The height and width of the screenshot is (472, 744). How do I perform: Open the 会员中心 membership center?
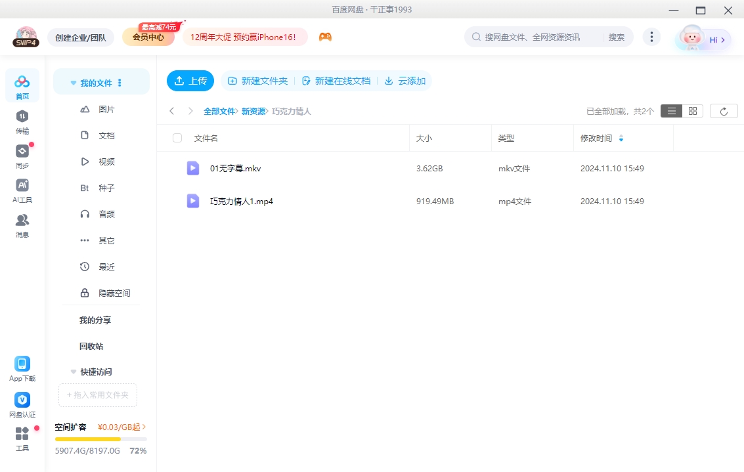pos(148,37)
